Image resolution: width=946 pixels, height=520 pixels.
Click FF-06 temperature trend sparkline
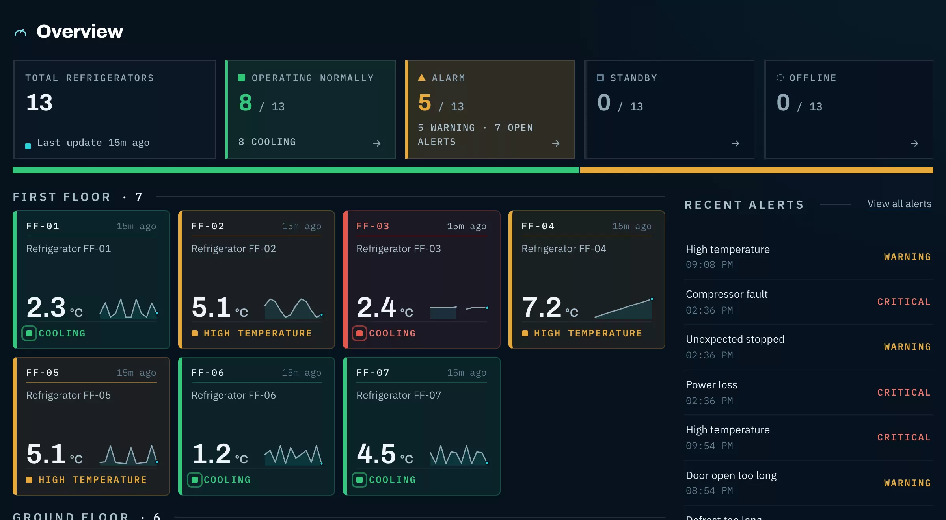click(x=294, y=455)
